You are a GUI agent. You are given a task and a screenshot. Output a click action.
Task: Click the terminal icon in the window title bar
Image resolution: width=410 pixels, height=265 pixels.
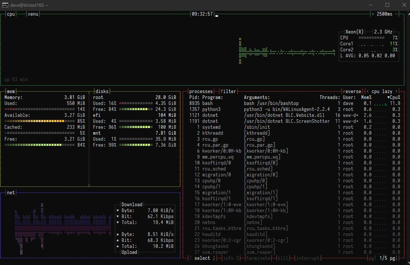4,5
